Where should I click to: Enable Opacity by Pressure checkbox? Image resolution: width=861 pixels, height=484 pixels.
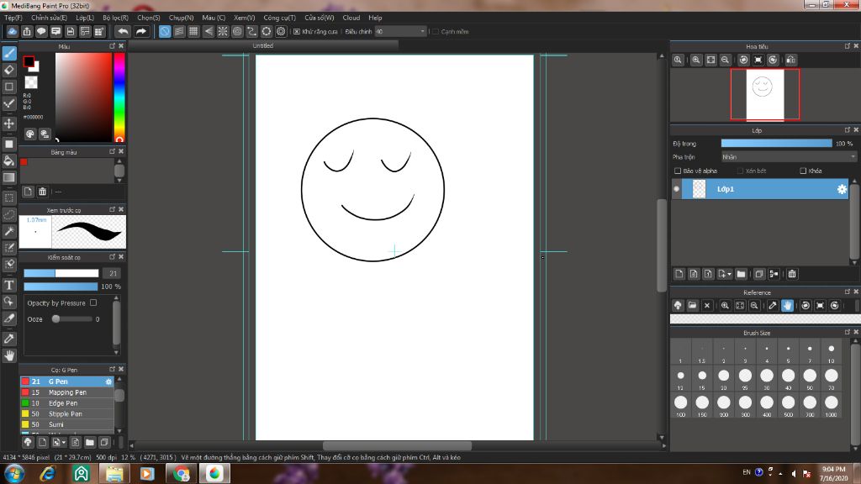tap(93, 302)
